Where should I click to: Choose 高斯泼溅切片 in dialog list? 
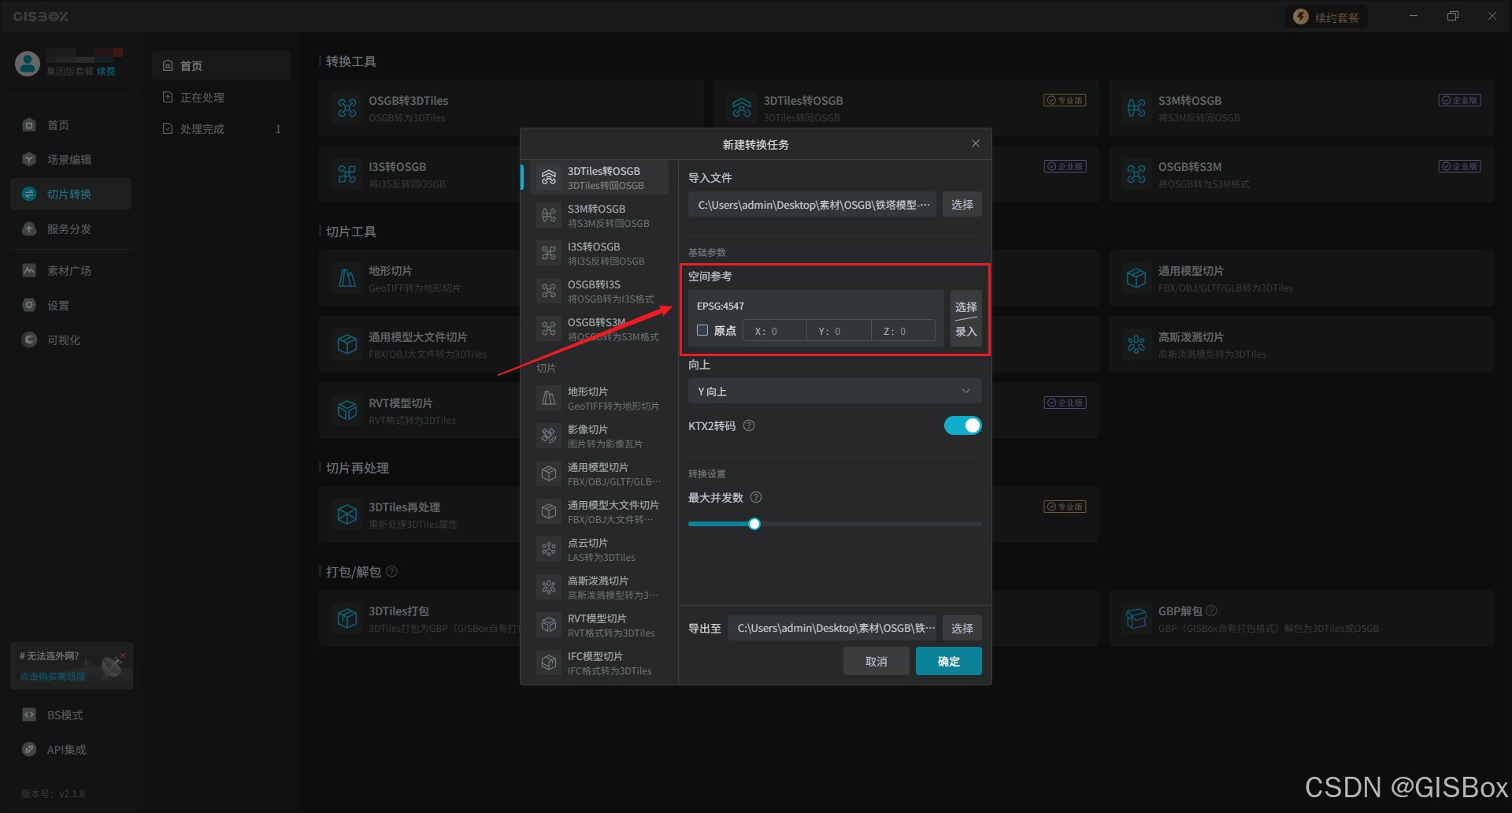coord(599,588)
